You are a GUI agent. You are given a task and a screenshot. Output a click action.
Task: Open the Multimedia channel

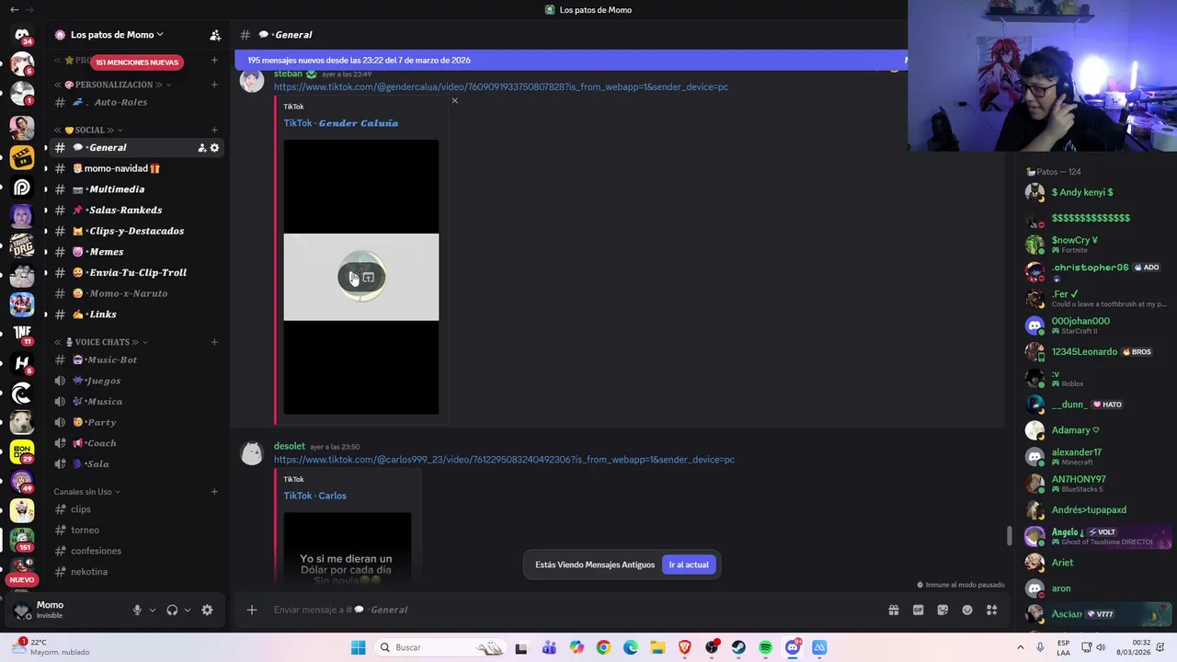coord(137,189)
